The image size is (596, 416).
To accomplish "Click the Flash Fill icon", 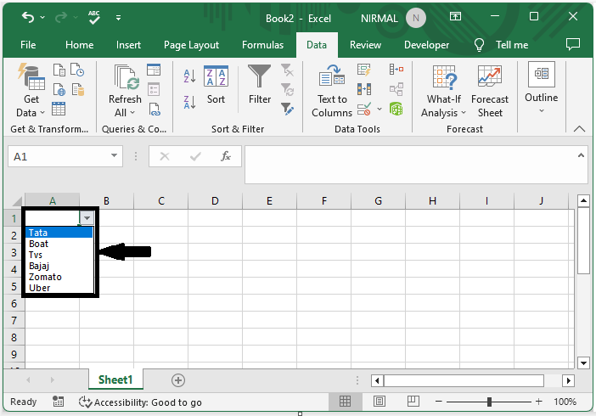I will (x=363, y=70).
